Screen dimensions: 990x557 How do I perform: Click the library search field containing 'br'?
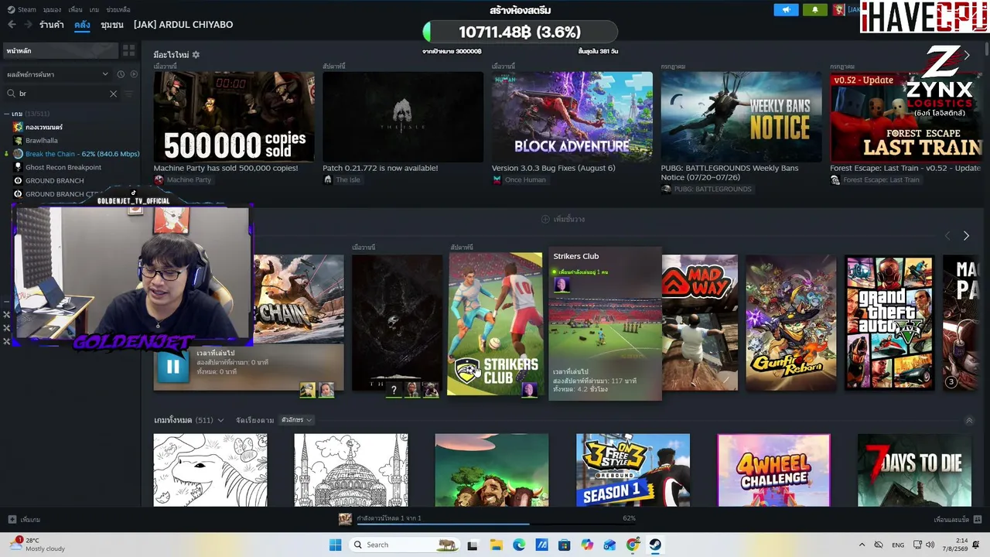[x=62, y=94]
